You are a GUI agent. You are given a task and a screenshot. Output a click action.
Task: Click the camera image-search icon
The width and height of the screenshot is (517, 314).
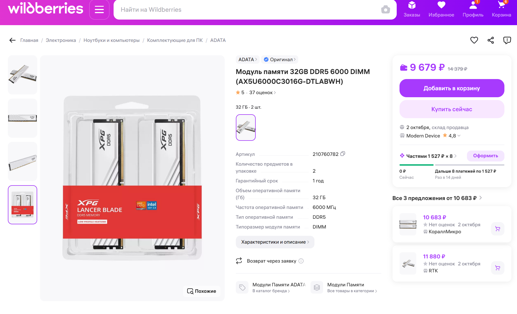coord(385,10)
